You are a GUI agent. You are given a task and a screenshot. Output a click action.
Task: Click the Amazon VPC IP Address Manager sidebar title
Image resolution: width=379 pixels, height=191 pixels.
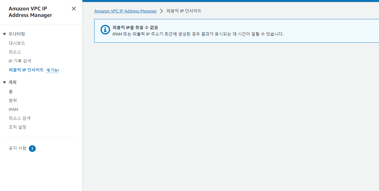coord(30,12)
